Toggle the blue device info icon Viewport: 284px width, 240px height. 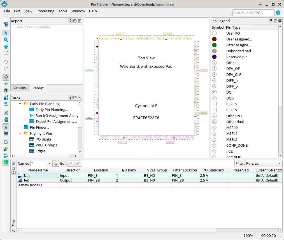coord(6,126)
